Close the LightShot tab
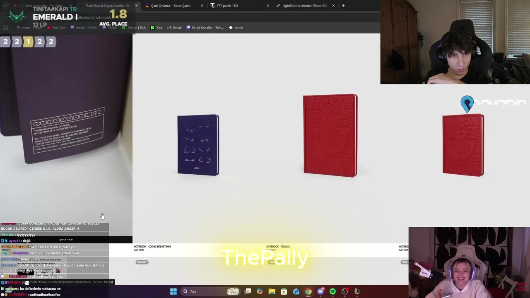 click(333, 6)
